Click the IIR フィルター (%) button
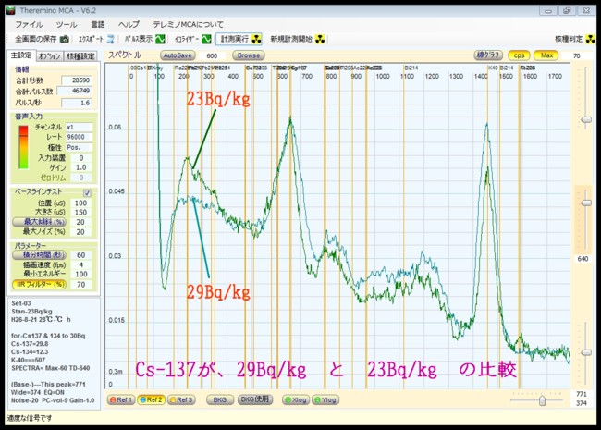 pos(40,285)
